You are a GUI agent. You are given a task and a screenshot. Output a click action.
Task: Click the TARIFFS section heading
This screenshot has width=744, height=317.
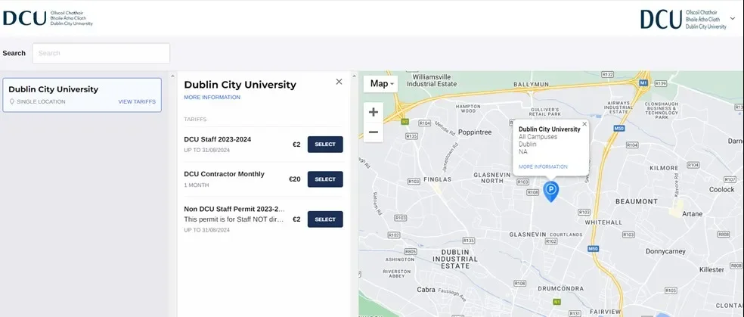point(195,119)
